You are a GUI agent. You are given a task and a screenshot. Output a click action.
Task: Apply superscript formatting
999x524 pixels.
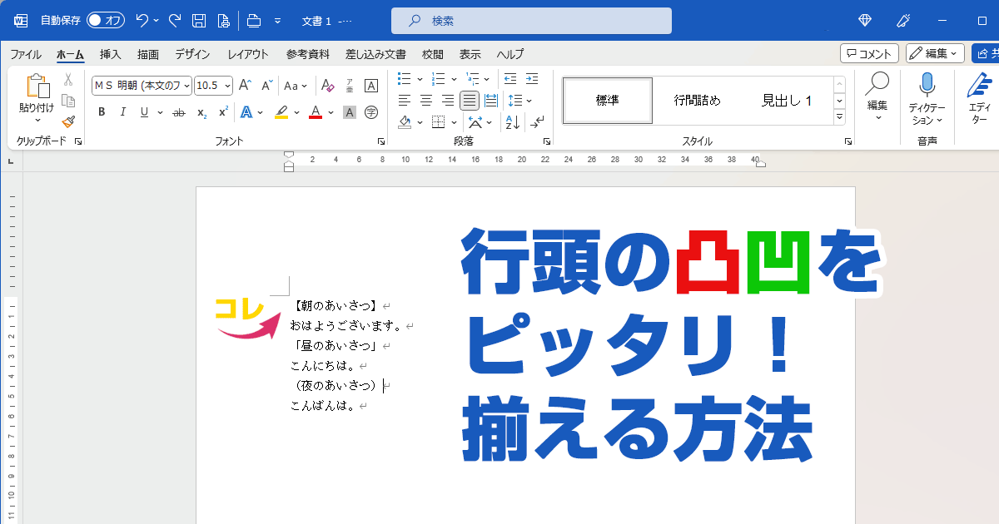click(x=221, y=111)
